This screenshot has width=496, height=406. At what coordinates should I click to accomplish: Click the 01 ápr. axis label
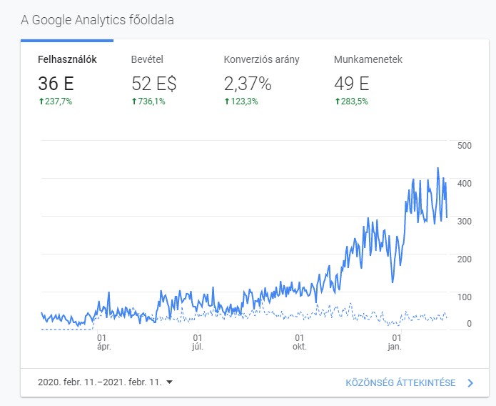tap(103, 342)
